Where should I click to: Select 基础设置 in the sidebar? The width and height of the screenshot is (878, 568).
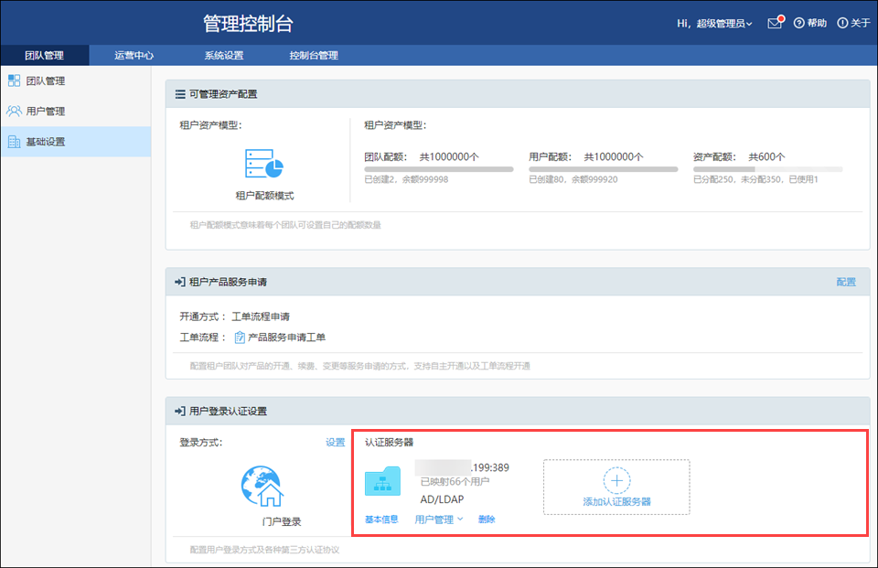pos(45,142)
